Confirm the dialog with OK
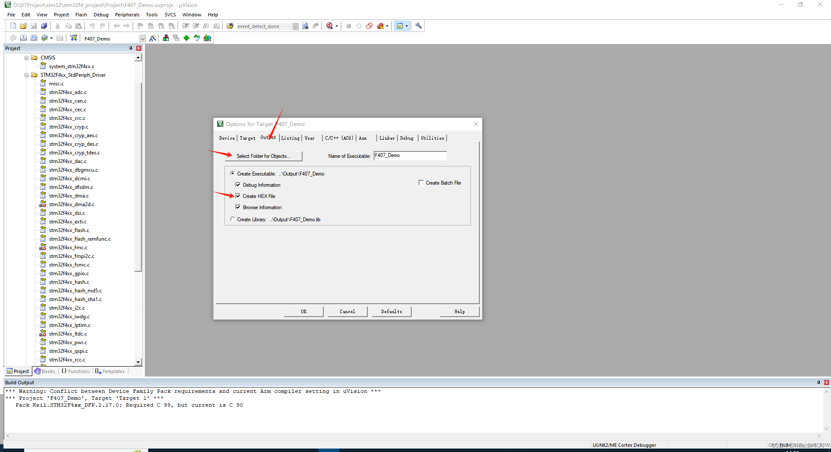Viewport: 831px width, 452px height. coord(304,311)
